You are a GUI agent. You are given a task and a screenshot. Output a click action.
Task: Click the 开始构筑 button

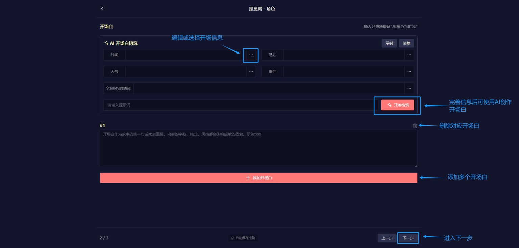397,105
